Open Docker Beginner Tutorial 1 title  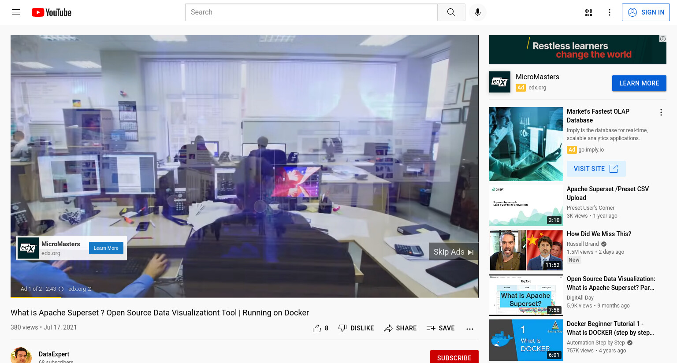coord(610,328)
